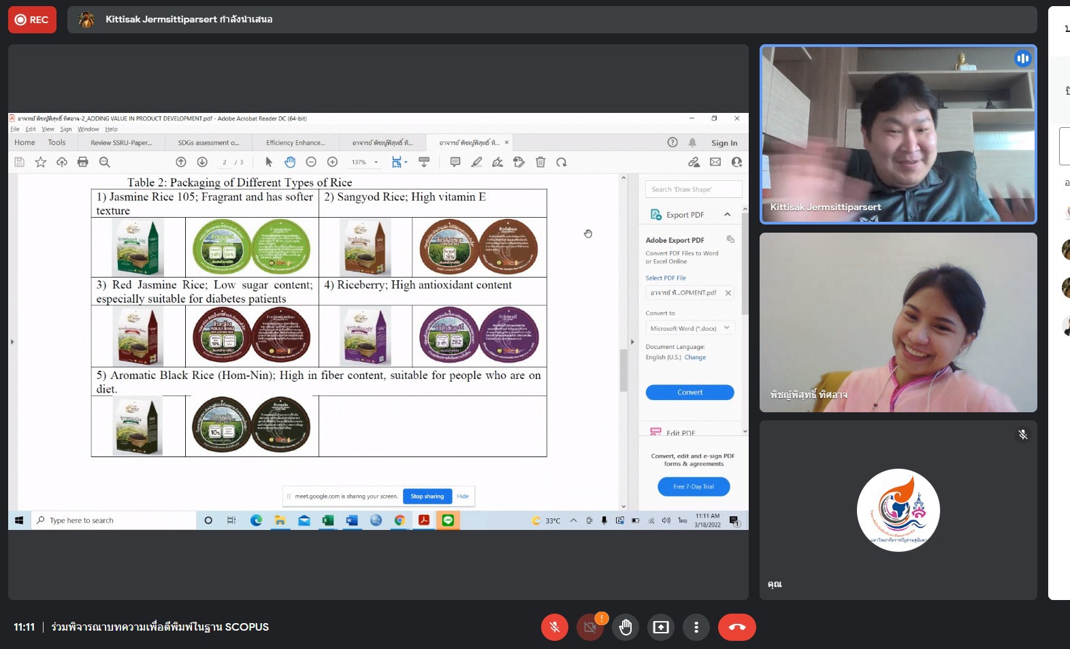
Task: Click the present screen icon
Action: click(x=661, y=627)
